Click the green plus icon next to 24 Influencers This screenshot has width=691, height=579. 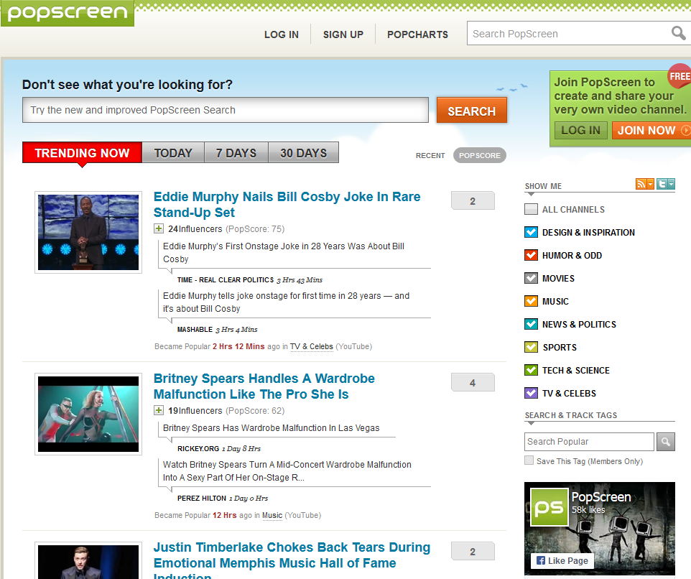point(159,228)
